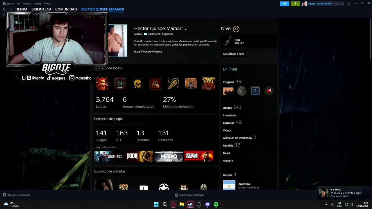Screen dimensions: 372x209
Task: Click Modificar perfil button
Action: pos(233,54)
